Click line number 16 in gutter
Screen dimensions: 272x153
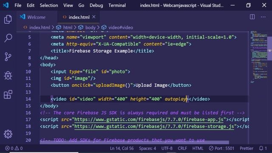28,113
